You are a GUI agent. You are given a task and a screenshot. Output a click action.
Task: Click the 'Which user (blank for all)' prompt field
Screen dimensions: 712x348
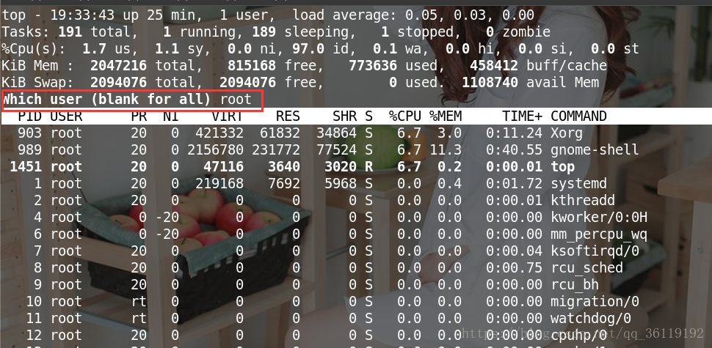point(133,100)
